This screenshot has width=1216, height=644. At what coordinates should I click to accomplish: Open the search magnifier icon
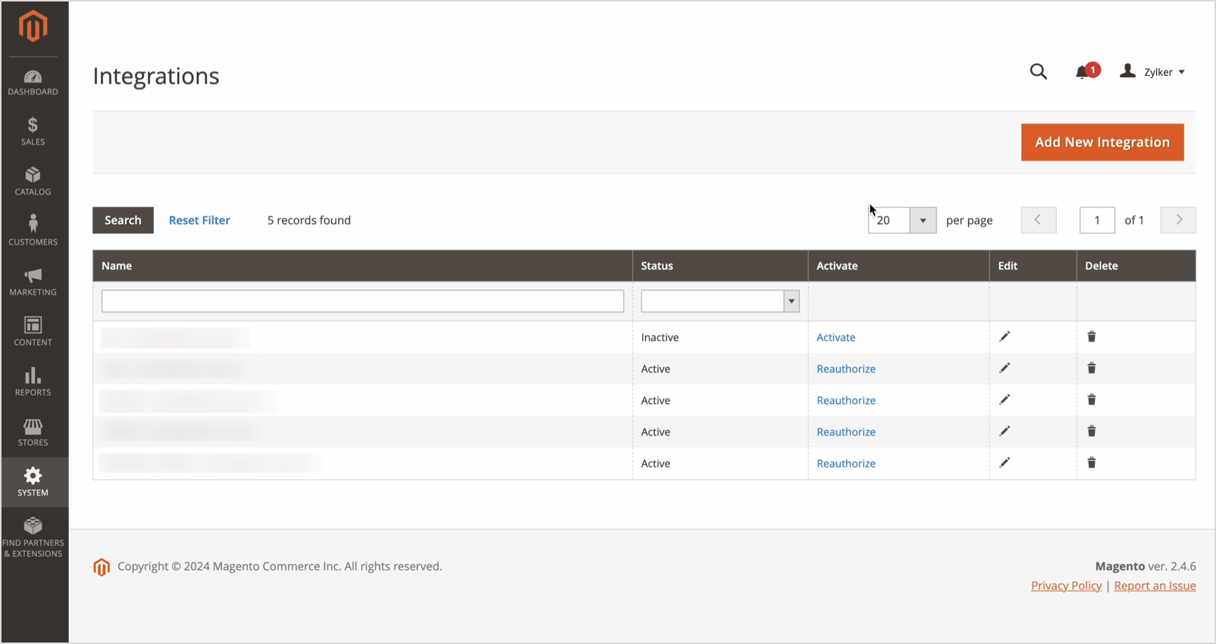tap(1038, 72)
